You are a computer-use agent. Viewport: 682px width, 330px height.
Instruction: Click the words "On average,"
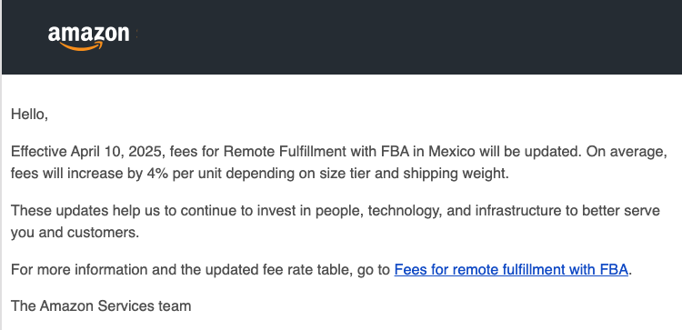627,152
